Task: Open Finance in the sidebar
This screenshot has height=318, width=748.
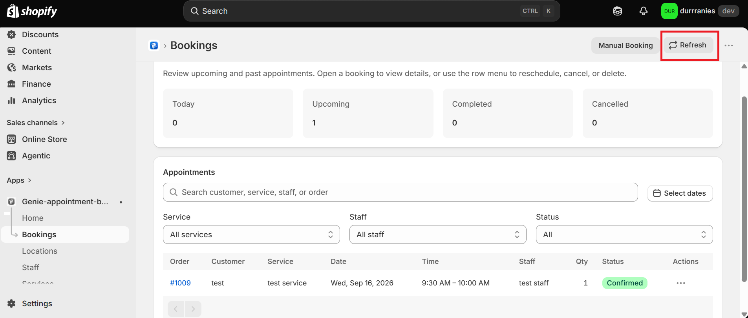Action: pyautogui.click(x=37, y=84)
